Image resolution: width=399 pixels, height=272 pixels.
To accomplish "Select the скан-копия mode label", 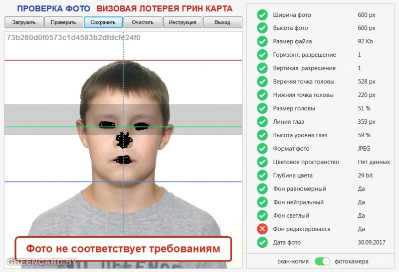I will (x=293, y=262).
